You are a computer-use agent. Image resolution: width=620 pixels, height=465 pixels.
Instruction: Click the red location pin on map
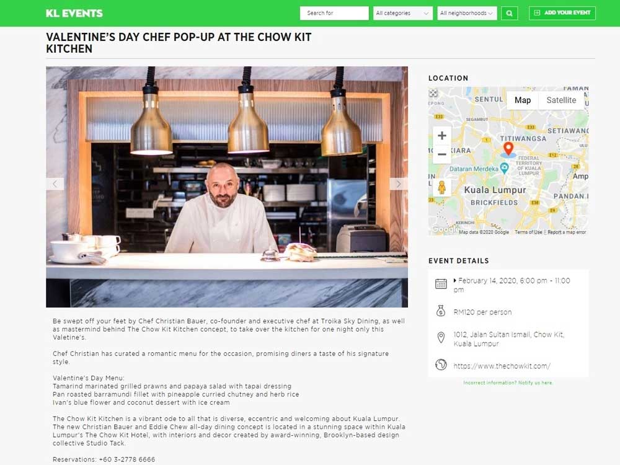(x=508, y=149)
